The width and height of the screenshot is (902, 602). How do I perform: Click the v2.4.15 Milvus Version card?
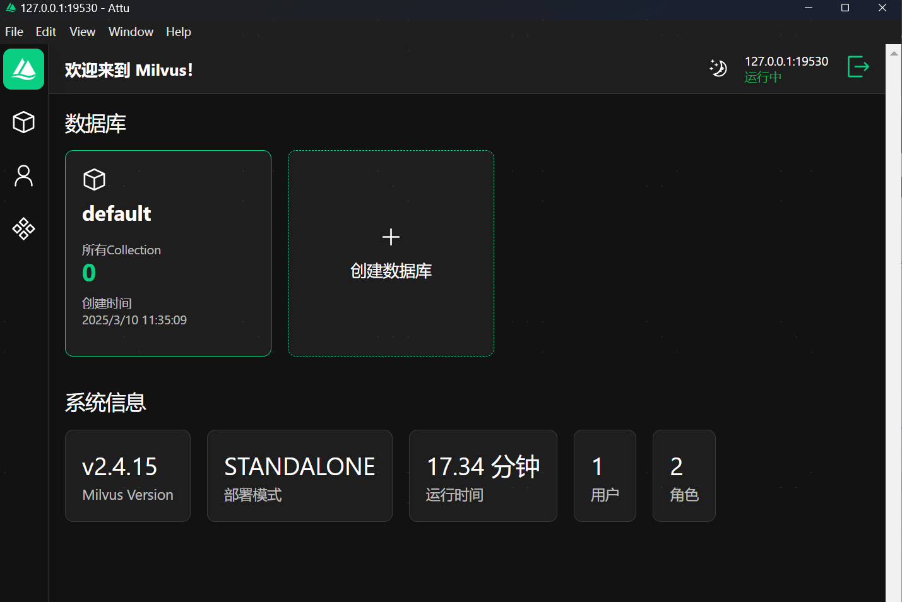pos(128,476)
